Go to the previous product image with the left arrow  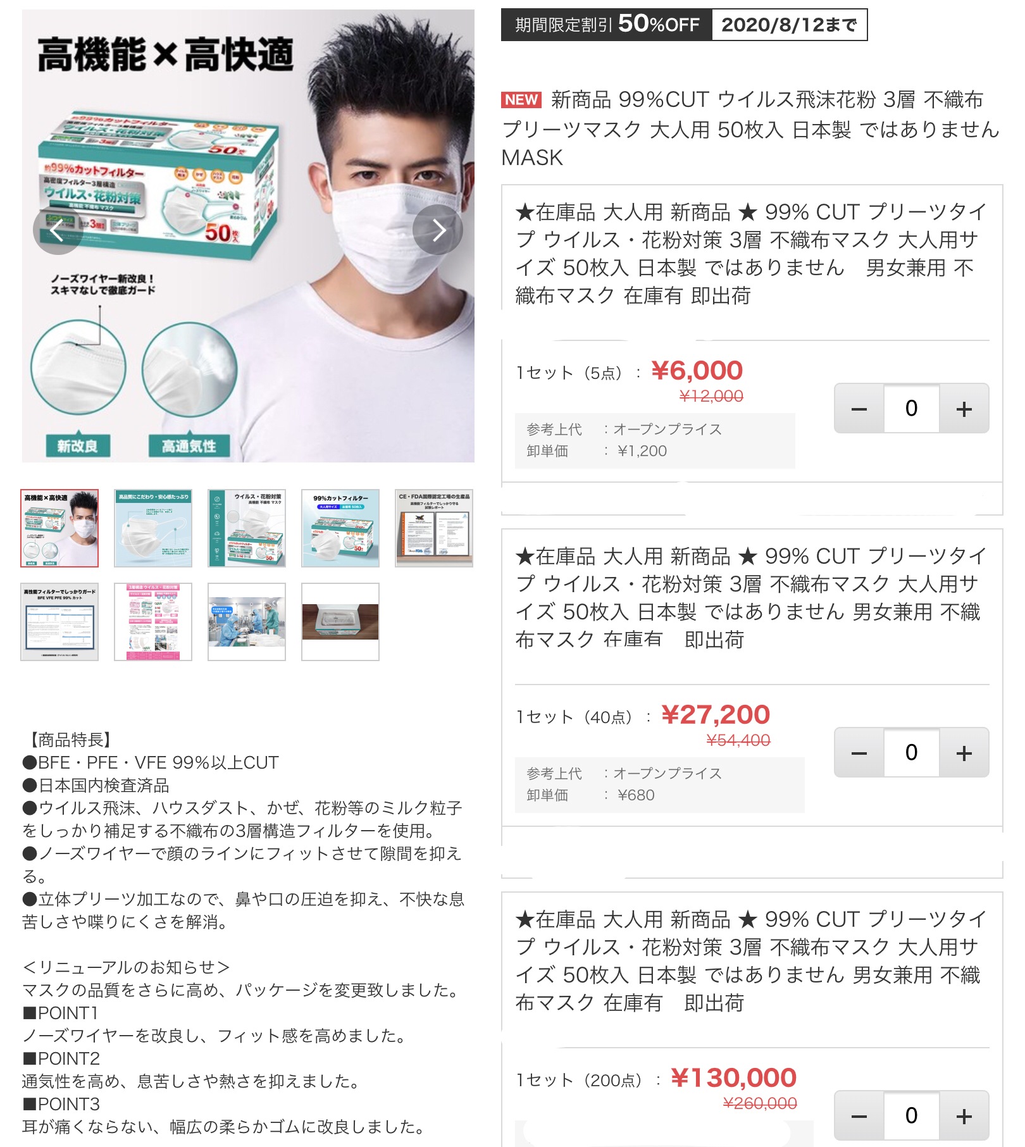click(x=58, y=230)
